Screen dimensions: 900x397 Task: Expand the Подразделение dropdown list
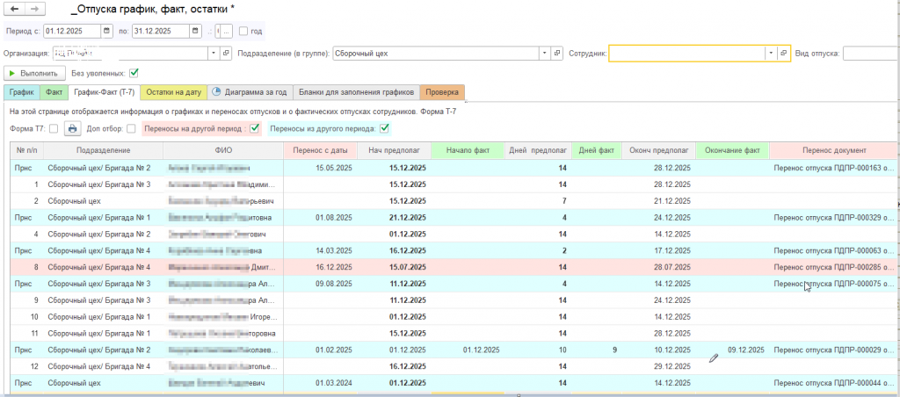pyautogui.click(x=544, y=53)
